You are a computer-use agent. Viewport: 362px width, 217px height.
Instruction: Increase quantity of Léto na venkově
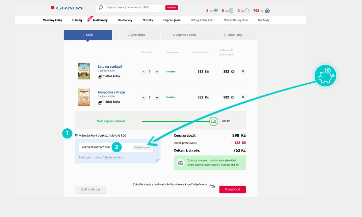tap(157, 72)
